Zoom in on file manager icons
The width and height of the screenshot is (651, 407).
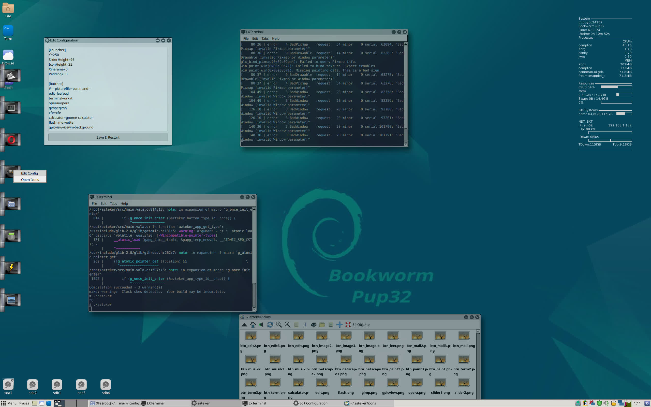coord(279,325)
